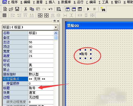Save the project using floppy disk icon
Image resolution: width=133 pixels, height=106 pixels.
pos(17,9)
